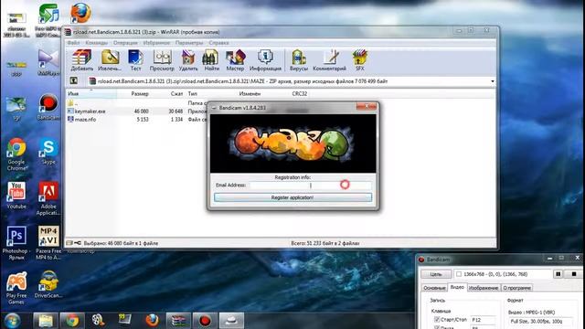585x329 pixels.
Task: Click the up-one-level icon beside the WinRAR path
Action: point(74,80)
